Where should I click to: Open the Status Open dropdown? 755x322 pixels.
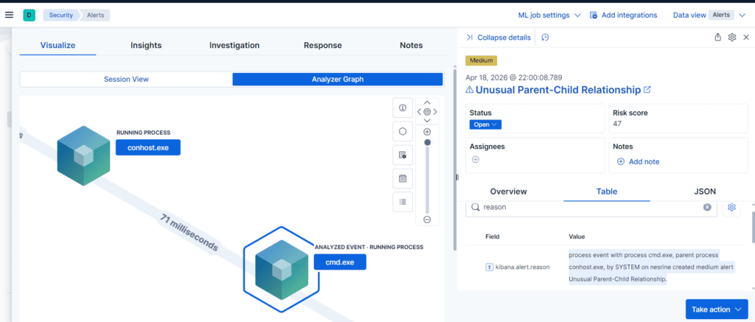(x=485, y=125)
